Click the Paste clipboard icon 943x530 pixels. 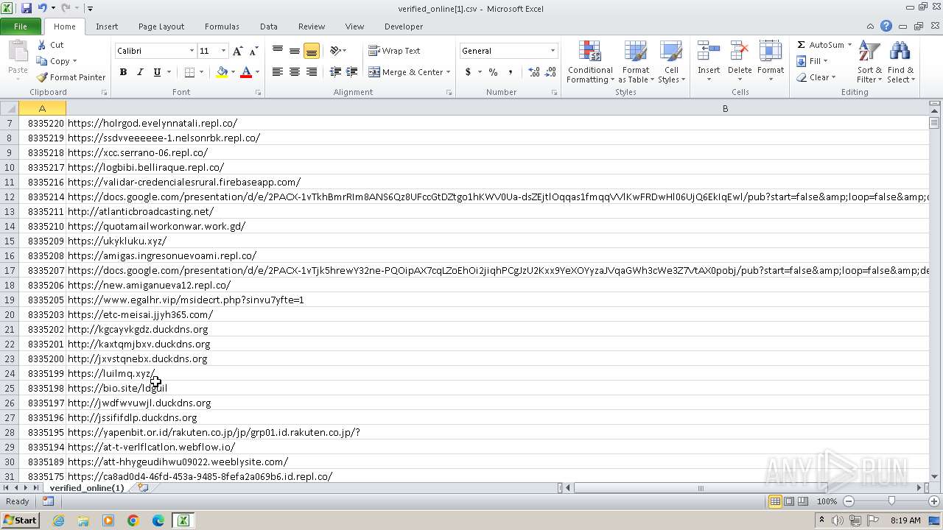(x=18, y=53)
